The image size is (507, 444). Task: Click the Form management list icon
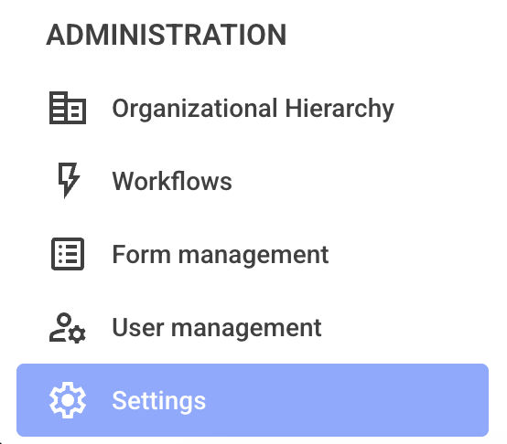click(68, 254)
